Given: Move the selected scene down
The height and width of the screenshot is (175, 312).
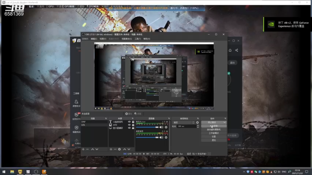Looking at the screenshot, I should 97,149.
